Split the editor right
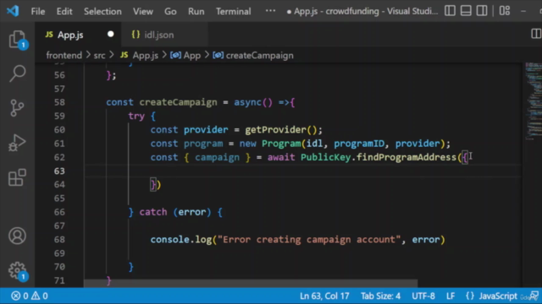Viewport: 542px width, 304px height. [536, 34]
